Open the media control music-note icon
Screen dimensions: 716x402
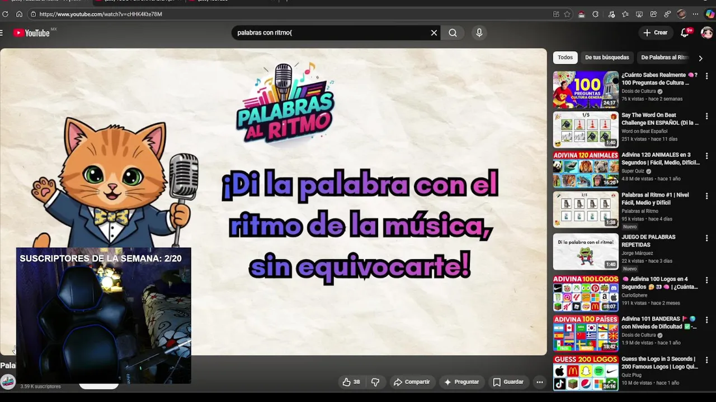[611, 14]
